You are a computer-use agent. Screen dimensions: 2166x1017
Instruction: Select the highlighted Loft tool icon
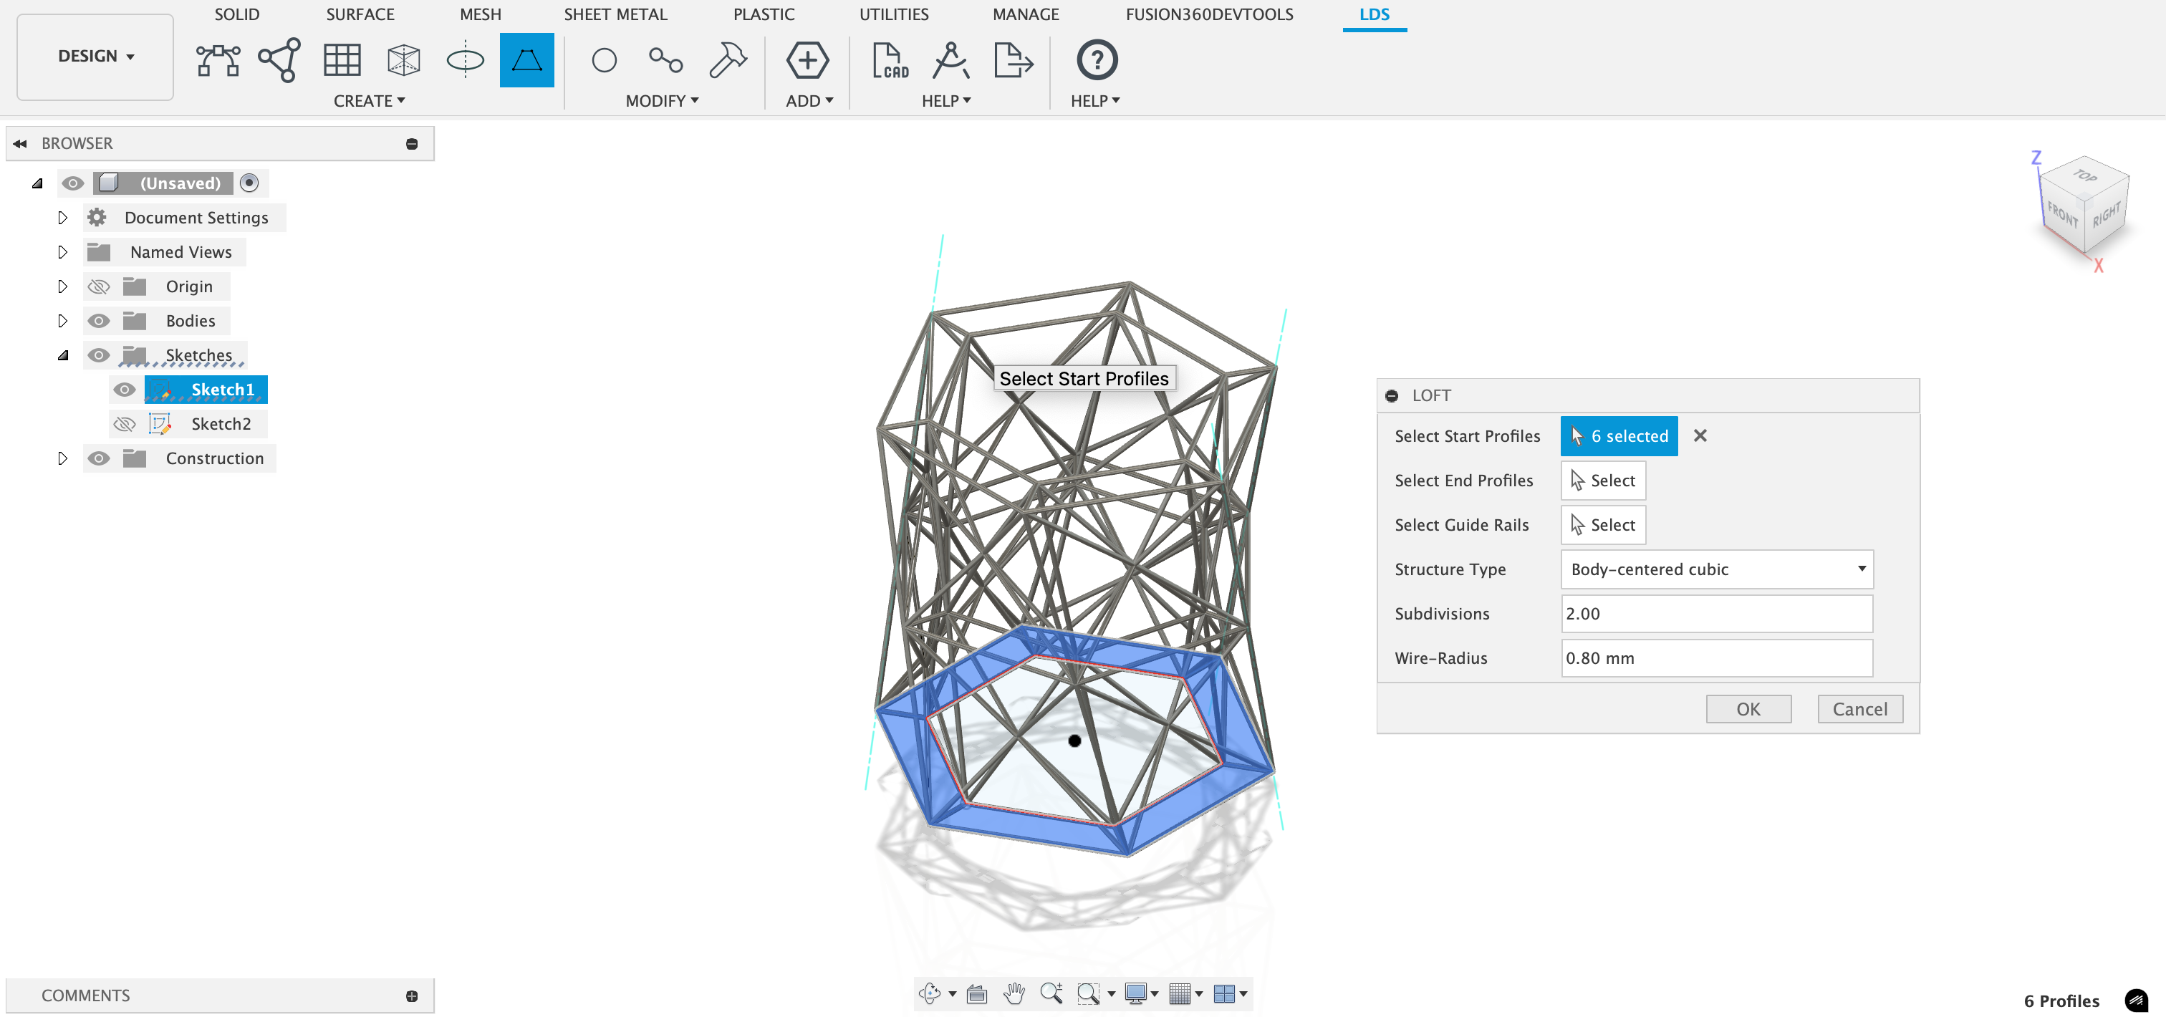coord(526,59)
